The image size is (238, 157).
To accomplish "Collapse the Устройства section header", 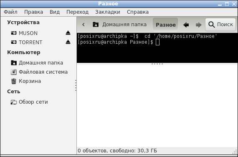I will tap(23, 22).
